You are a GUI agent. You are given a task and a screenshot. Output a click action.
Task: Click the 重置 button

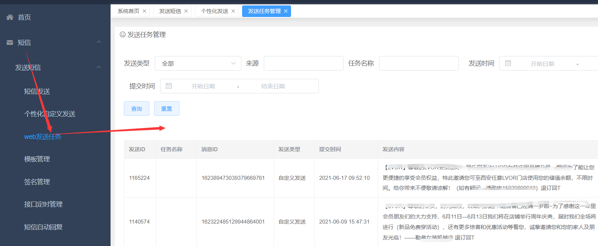[167, 109]
